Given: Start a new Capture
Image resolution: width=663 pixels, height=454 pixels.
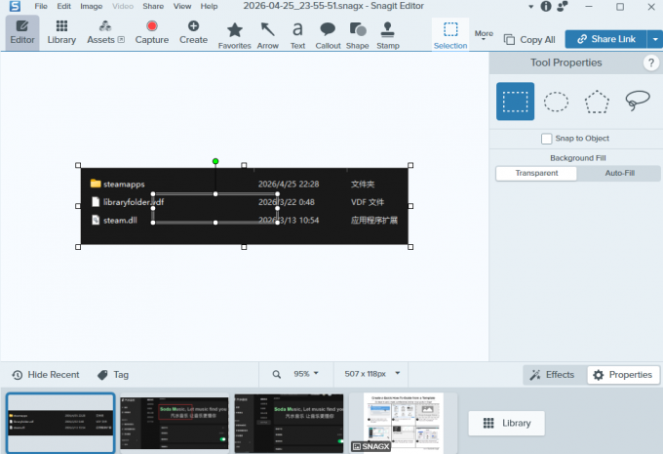Looking at the screenshot, I should (152, 32).
